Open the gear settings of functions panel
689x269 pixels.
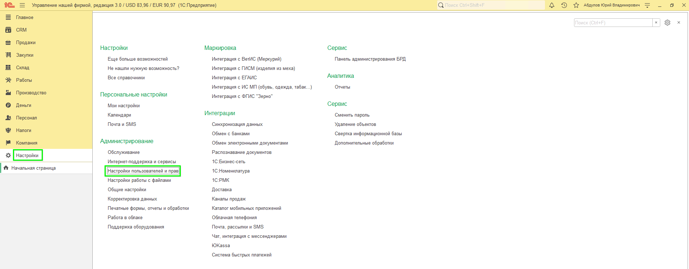[x=667, y=23]
